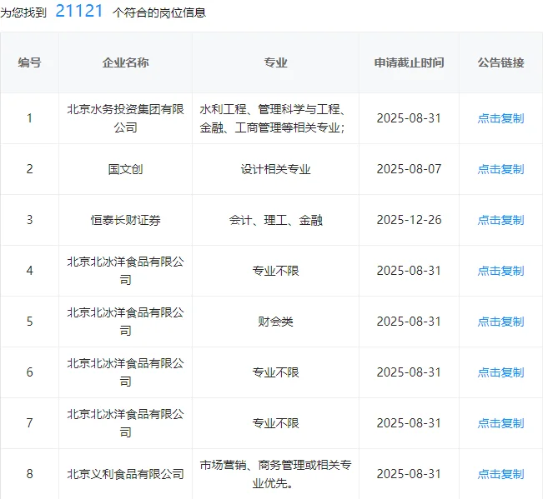Click the 企业名称 column header
The width and height of the screenshot is (543, 499).
click(x=125, y=62)
